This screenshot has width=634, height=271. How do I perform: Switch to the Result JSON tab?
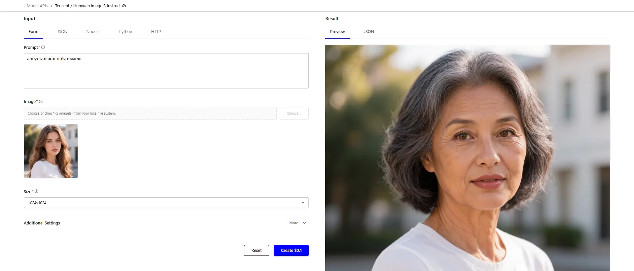369,32
